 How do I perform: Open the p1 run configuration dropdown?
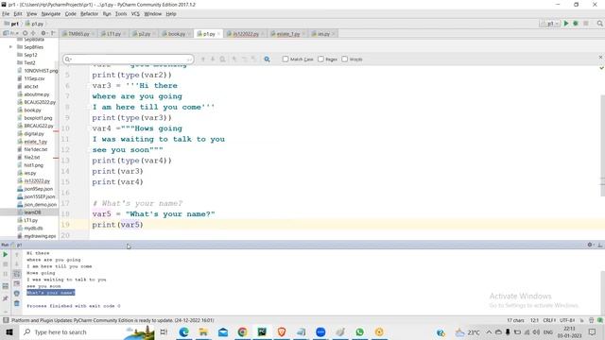(550, 24)
